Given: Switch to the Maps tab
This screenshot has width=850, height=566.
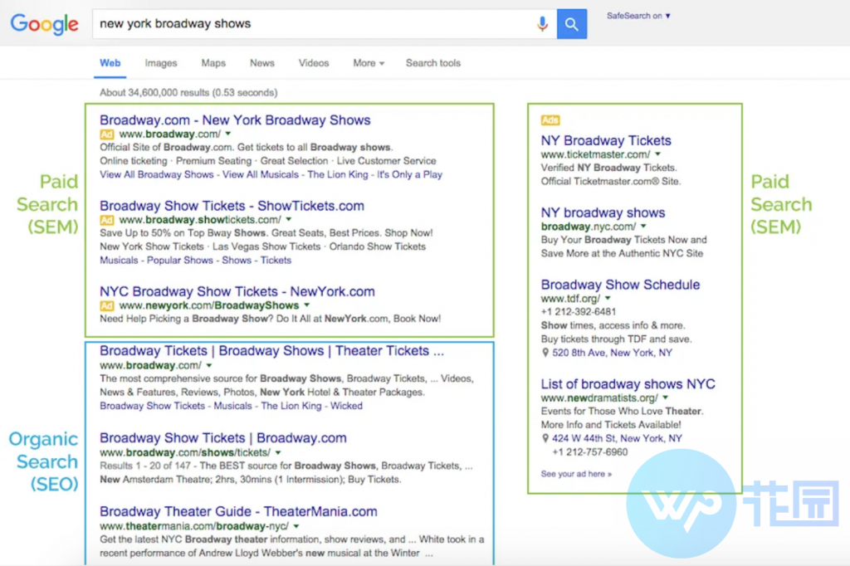Looking at the screenshot, I should [213, 63].
